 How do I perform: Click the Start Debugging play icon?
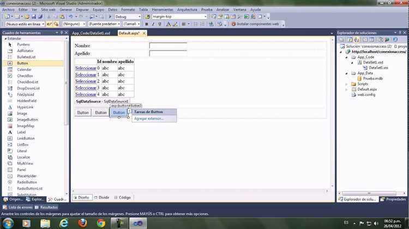pos(110,17)
